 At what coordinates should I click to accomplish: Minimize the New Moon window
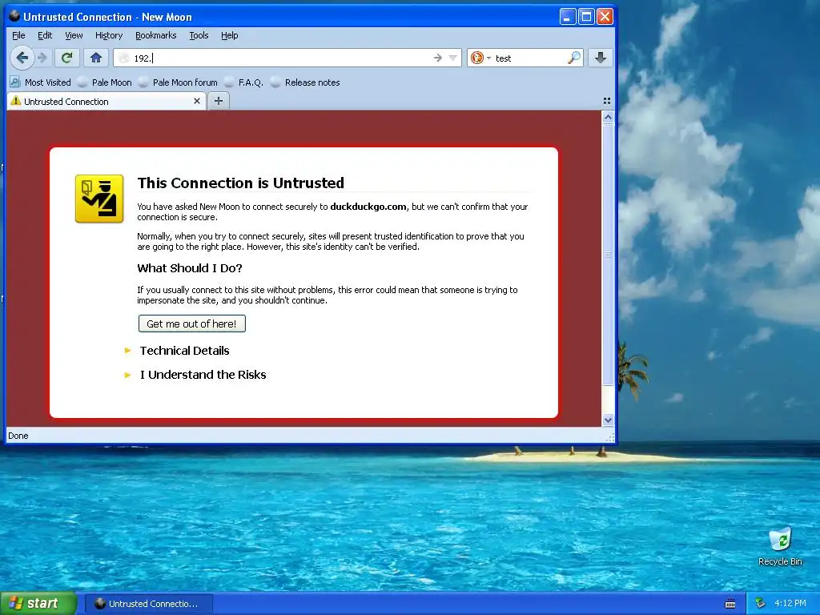pyautogui.click(x=568, y=17)
